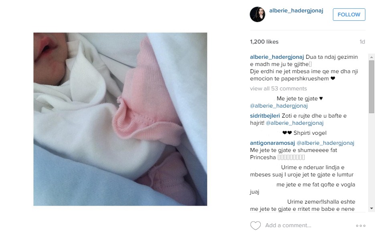375x238 pixels.
Task: Open the alberie_hadergjonaj profile picture
Action: pyautogui.click(x=257, y=14)
